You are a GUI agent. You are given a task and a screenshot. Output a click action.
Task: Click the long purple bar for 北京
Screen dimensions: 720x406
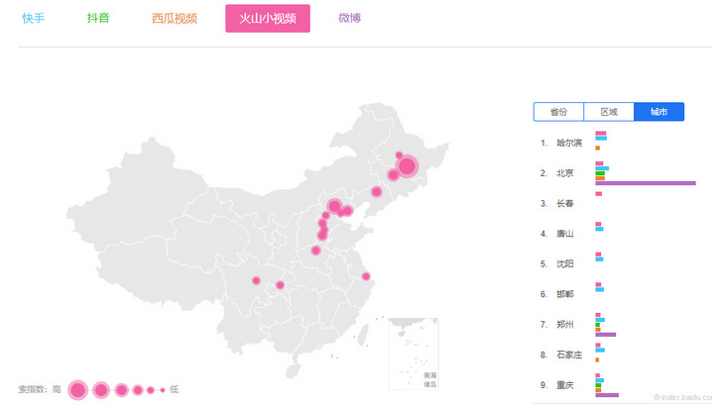point(646,183)
